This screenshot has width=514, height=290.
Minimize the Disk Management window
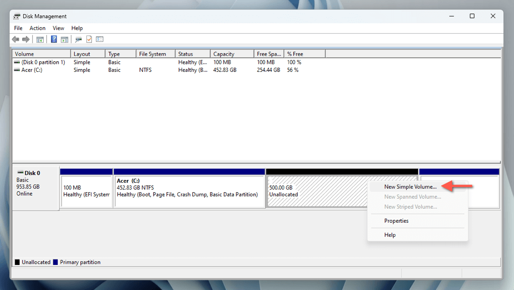pyautogui.click(x=451, y=16)
